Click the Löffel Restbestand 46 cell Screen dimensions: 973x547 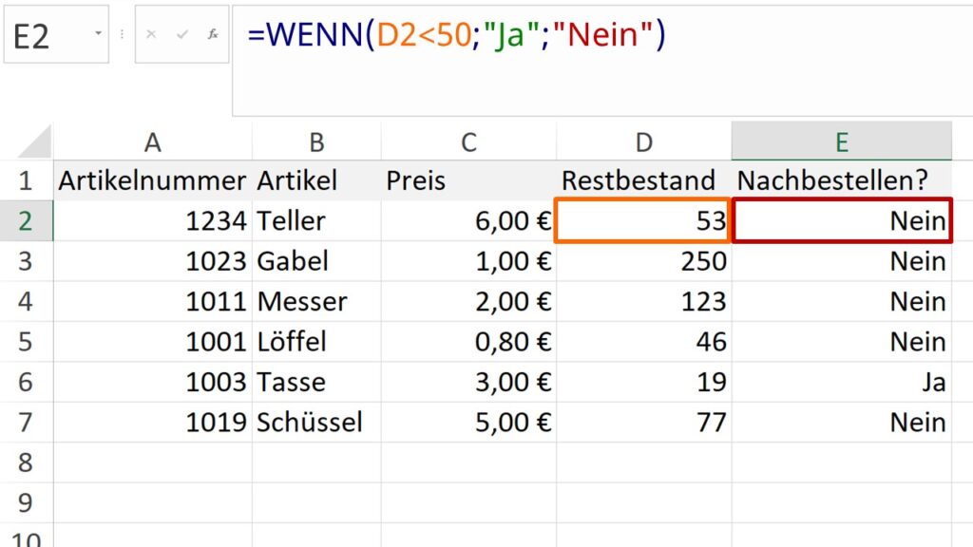tap(643, 342)
